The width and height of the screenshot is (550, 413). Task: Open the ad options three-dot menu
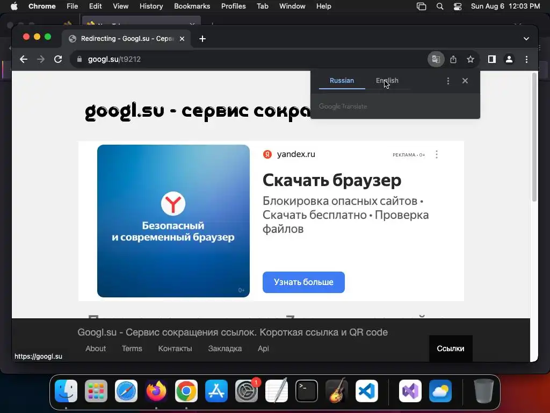coord(436,154)
